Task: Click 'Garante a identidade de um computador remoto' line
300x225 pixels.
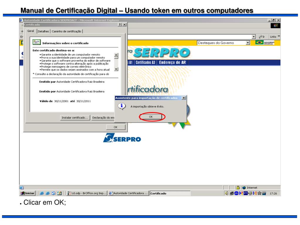Action: point(70,55)
